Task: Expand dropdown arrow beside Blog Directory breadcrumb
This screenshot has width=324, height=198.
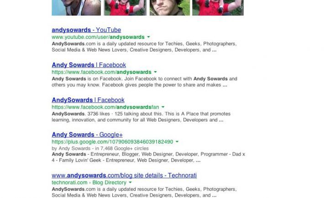Action: tap(130, 182)
